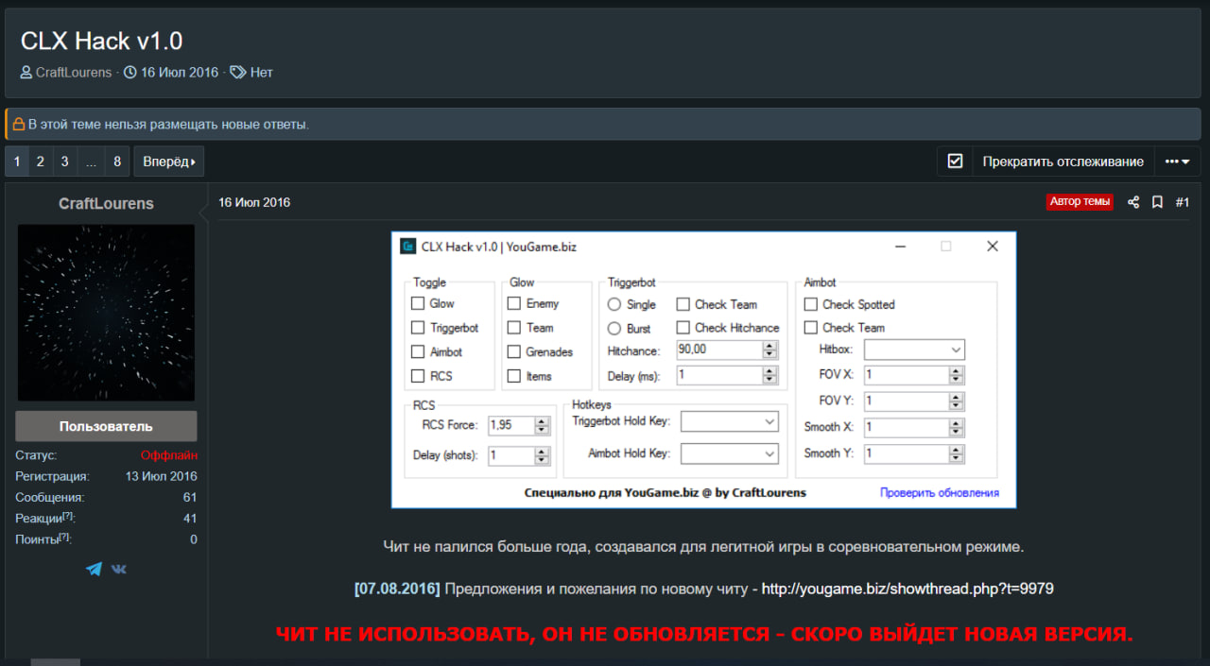Click the FOV X value field
The image size is (1210, 666).
[x=907, y=375]
